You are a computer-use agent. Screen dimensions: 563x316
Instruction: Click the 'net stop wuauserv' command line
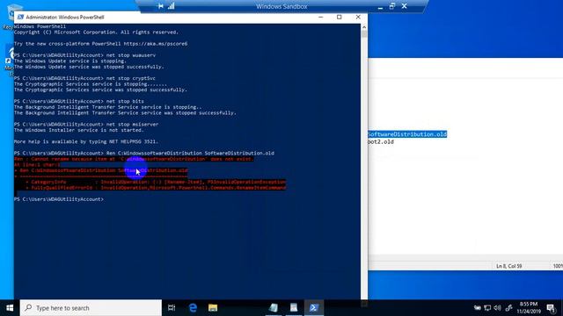[x=84, y=55]
